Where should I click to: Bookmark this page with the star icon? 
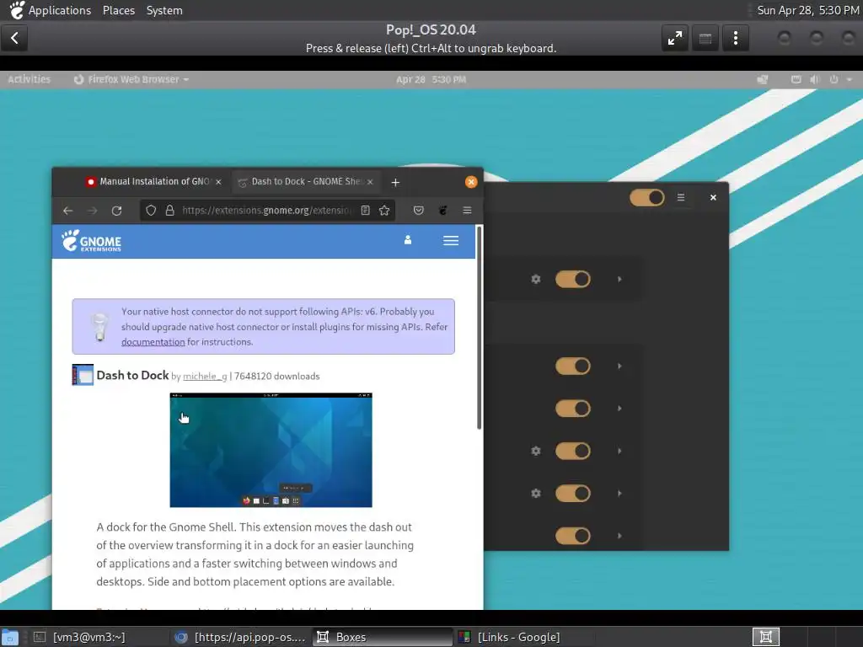click(384, 210)
